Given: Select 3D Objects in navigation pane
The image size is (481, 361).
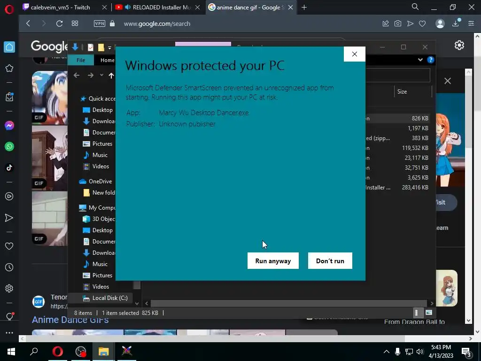Looking at the screenshot, I should (99, 219).
